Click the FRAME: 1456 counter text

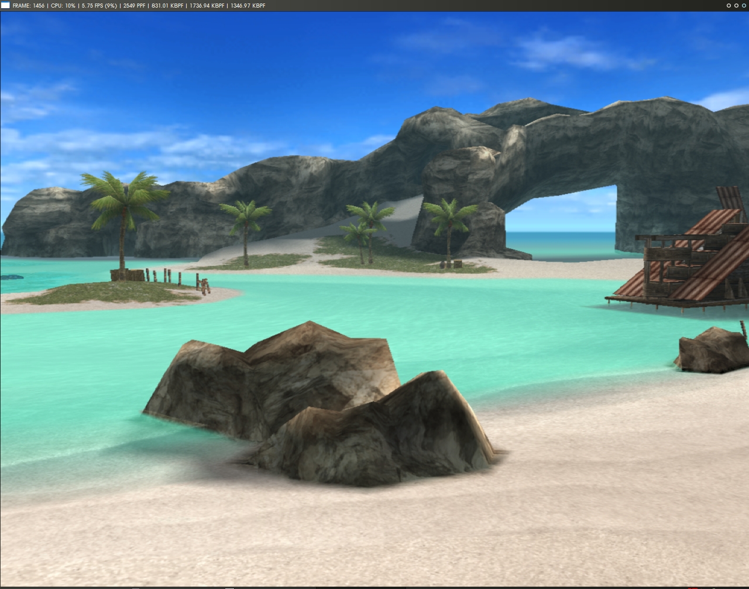(29, 5)
